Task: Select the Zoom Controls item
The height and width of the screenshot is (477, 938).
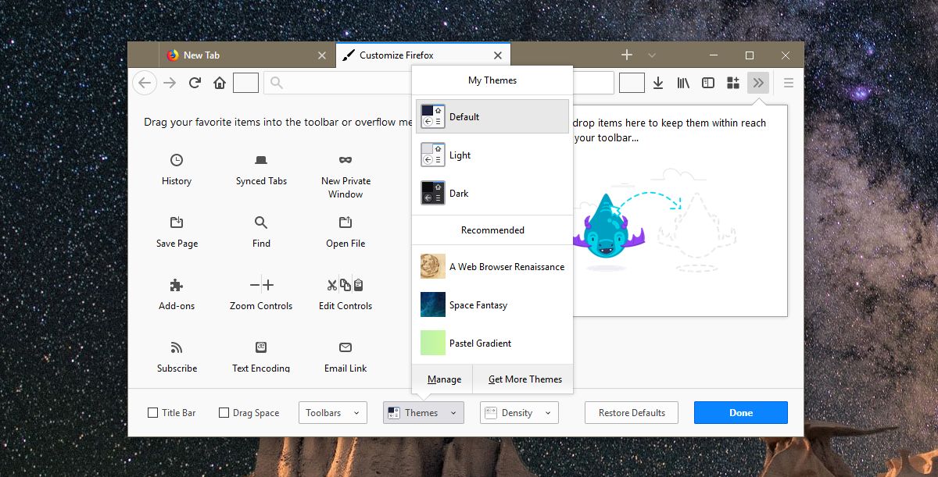Action: click(261, 292)
